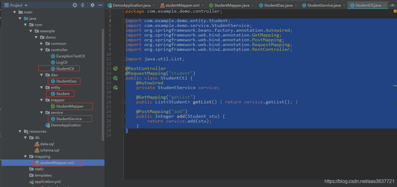Switch to studentMapper.xml tab
Viewport: 397px width, 187px height.
[182, 5]
